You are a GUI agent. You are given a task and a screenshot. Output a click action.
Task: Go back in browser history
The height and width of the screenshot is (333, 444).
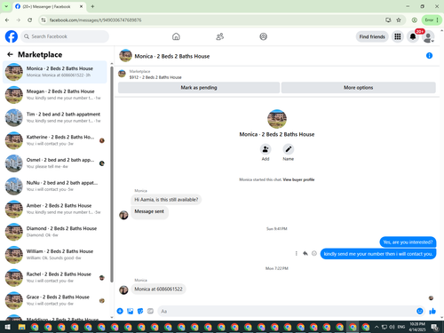coord(7,20)
